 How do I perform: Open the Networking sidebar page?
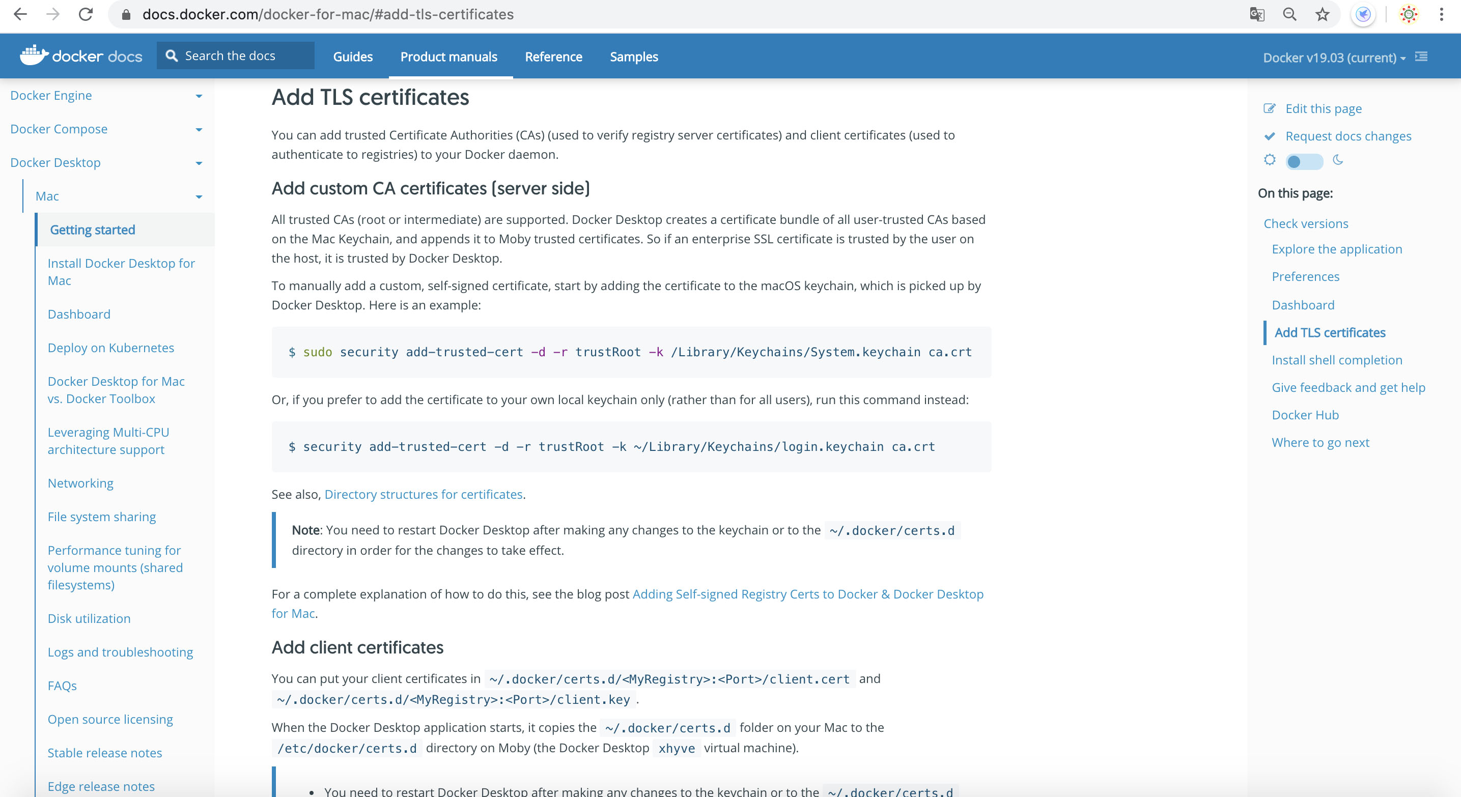click(80, 483)
